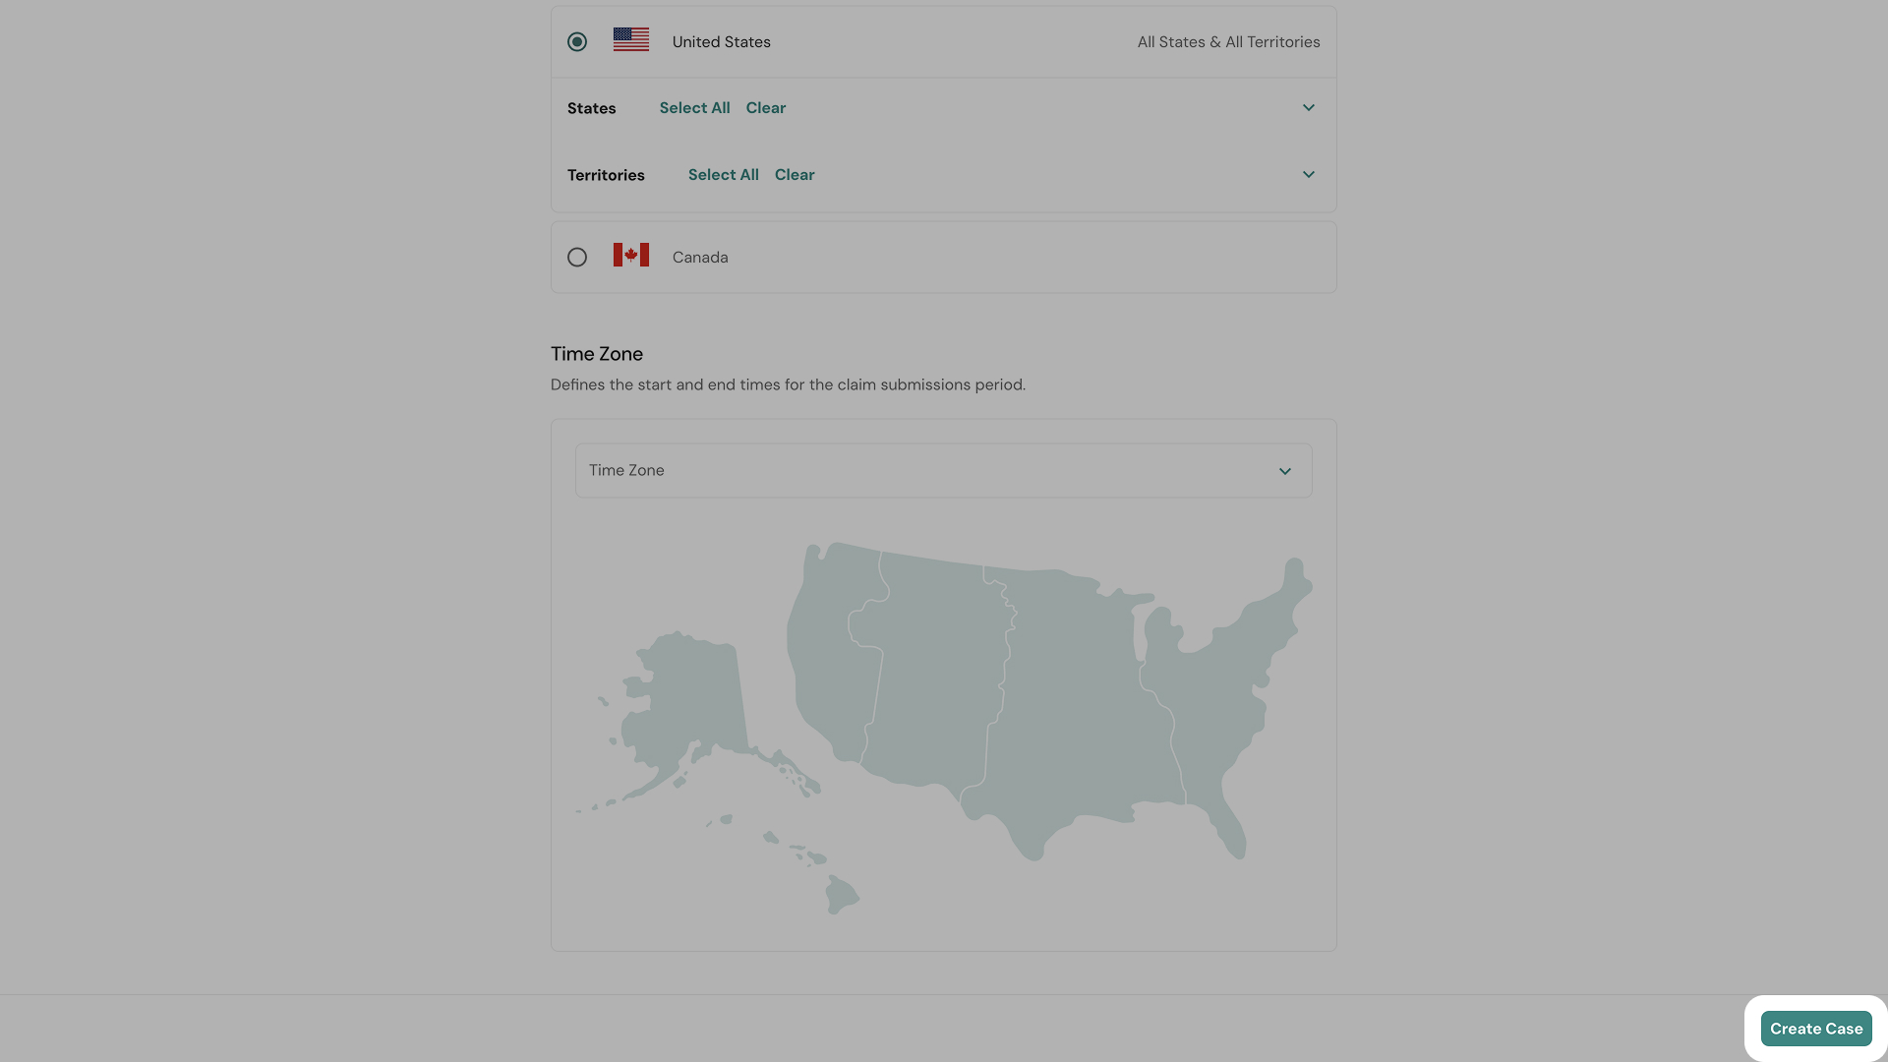Click the Canada flag icon
This screenshot has height=1062, width=1888.
631,255
